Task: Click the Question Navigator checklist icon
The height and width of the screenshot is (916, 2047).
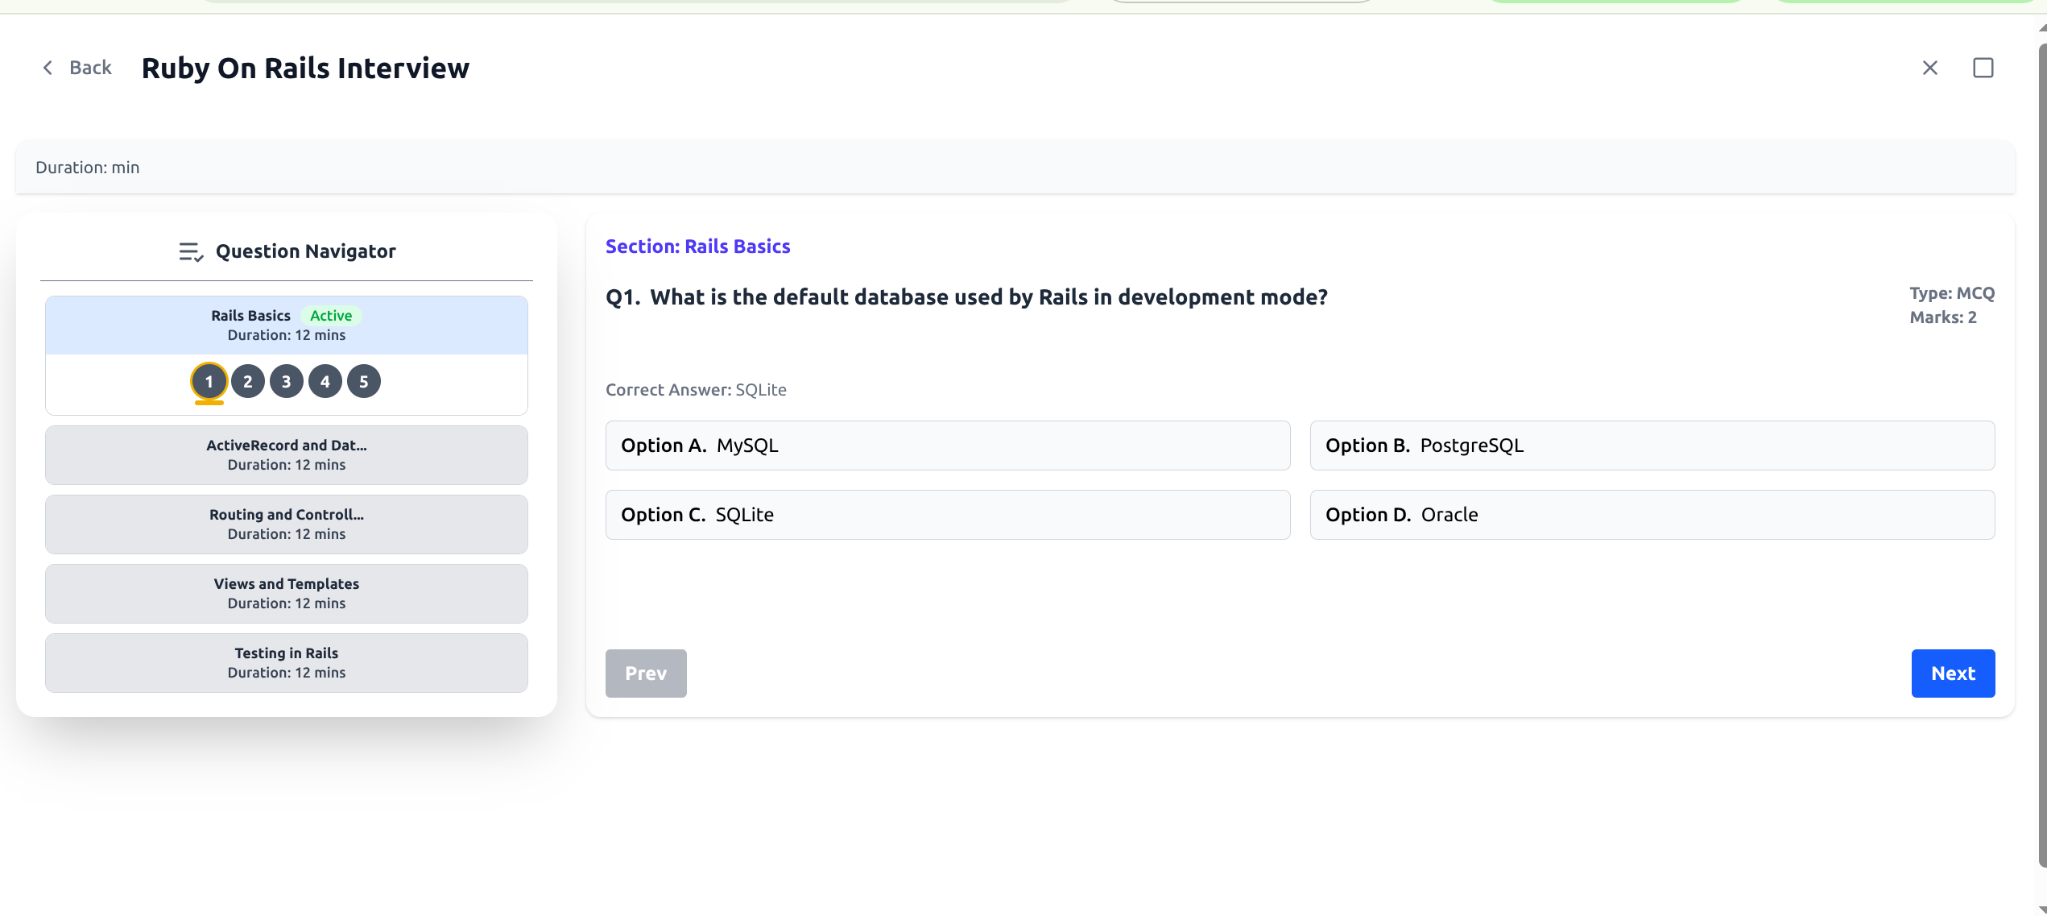Action: [191, 251]
